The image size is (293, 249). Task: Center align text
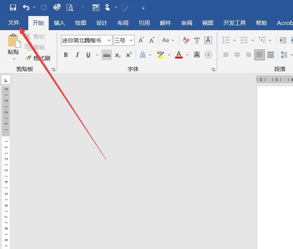click(237, 55)
